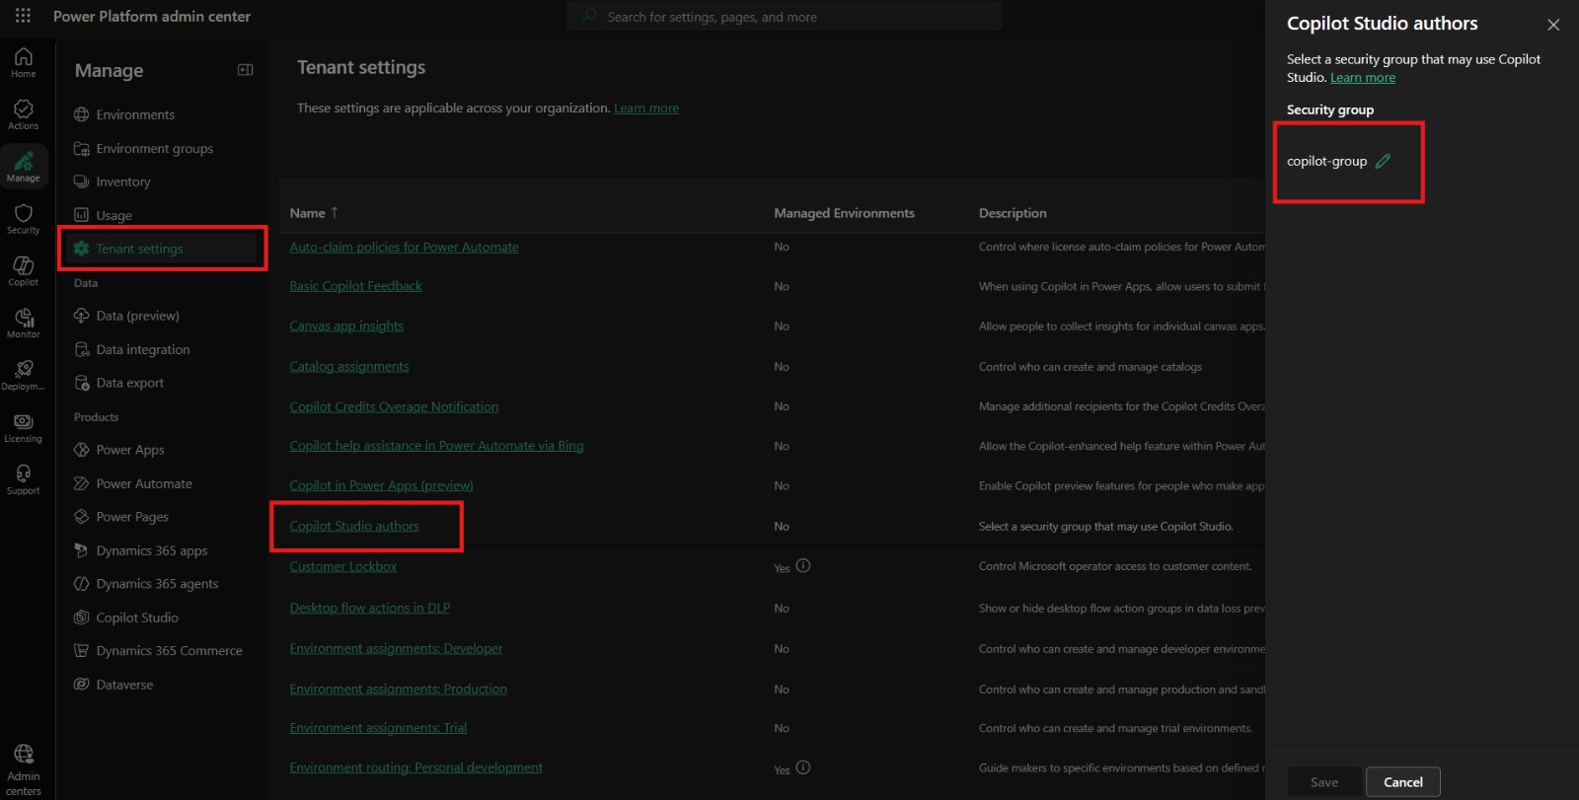This screenshot has height=800, width=1579.
Task: Open Admin centers at rail bottom
Action: [23, 770]
